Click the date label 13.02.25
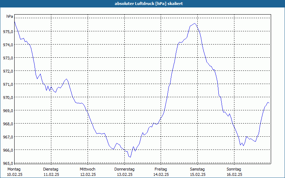The height and width of the screenshot is (178, 285). 125,175
